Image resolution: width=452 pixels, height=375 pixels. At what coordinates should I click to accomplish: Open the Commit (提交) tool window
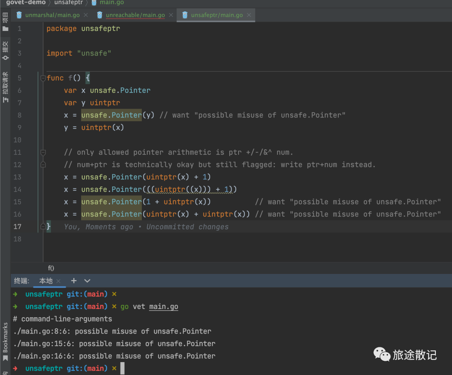point(5,51)
